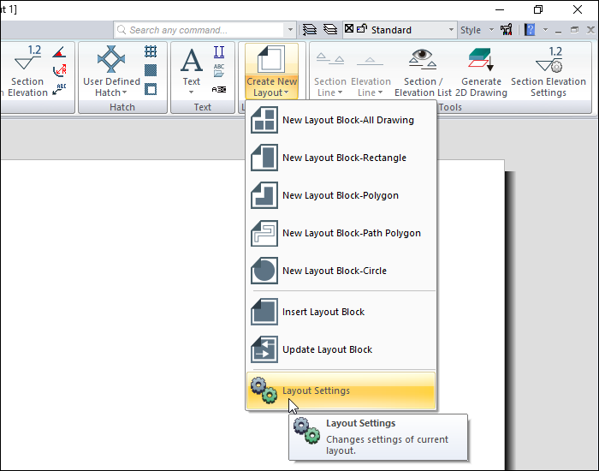Click Generate 2D Drawing icon

click(x=481, y=62)
